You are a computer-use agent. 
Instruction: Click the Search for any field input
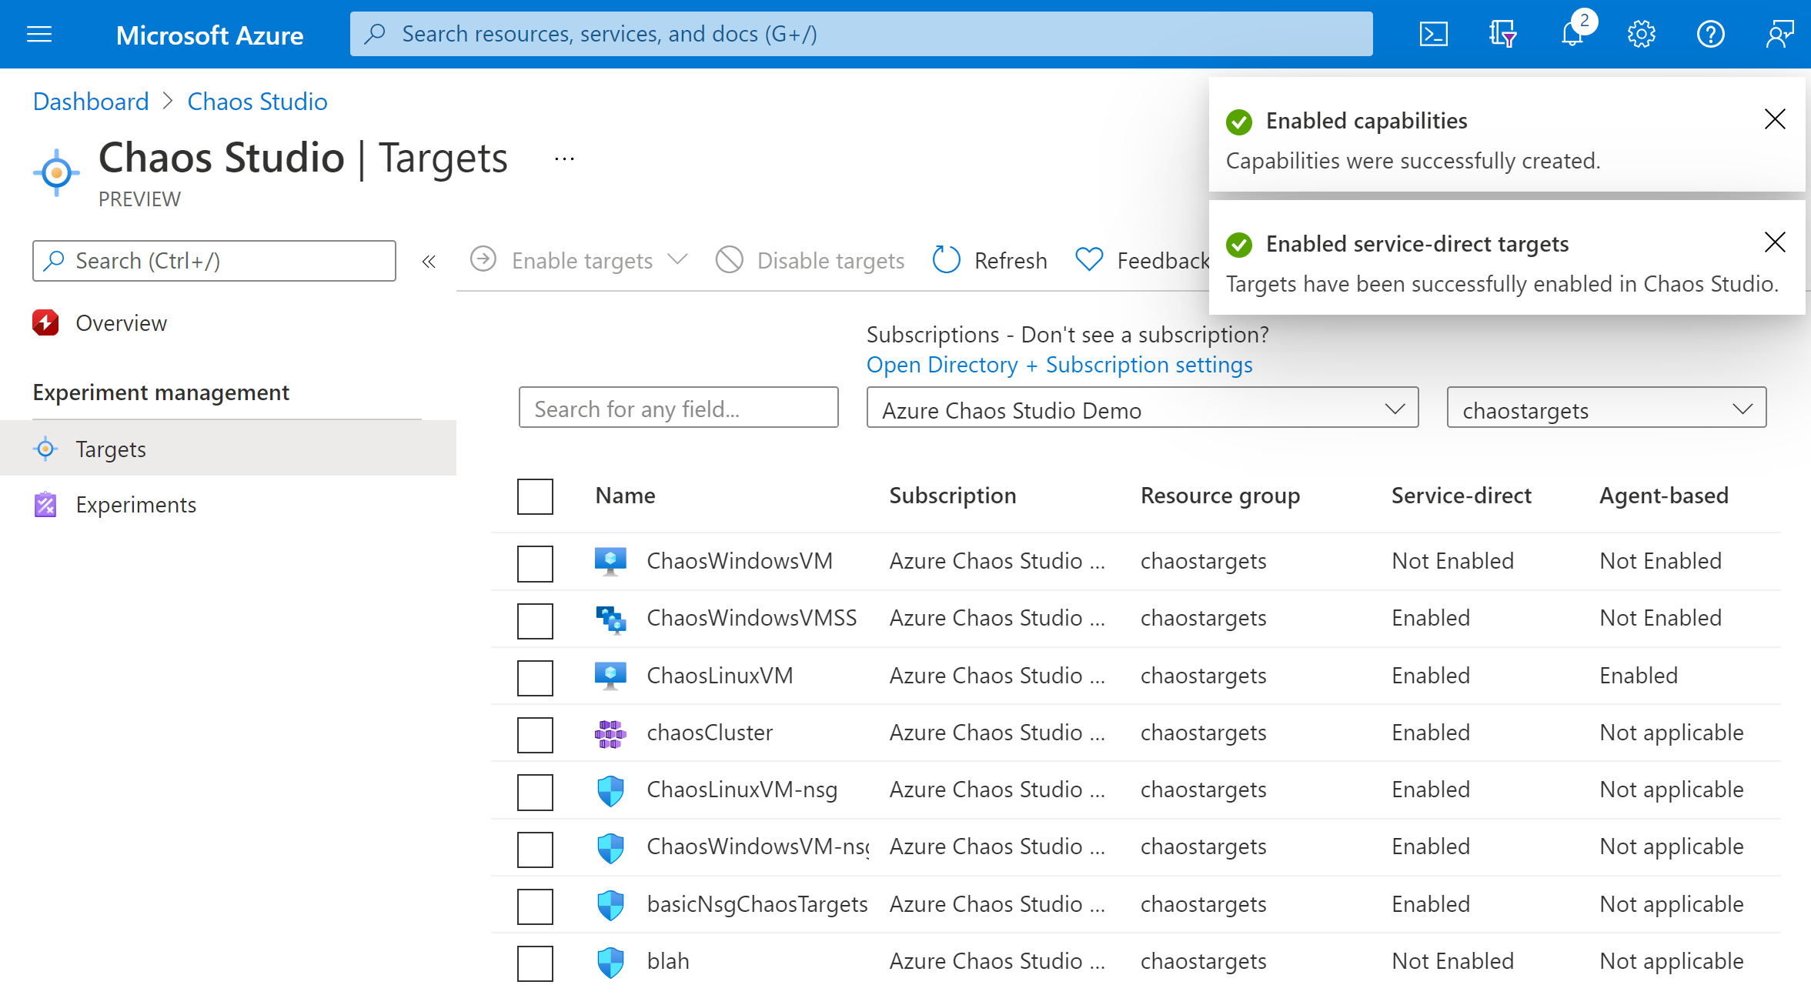(x=681, y=409)
